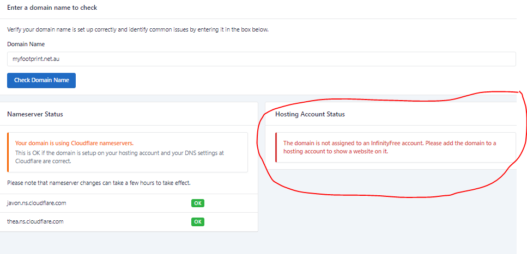
Task: Click the Domain Name field label
Action: click(x=26, y=44)
